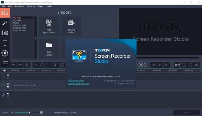Open the File menu
Viewport: 202px width, 116px height.
tap(3, 6)
